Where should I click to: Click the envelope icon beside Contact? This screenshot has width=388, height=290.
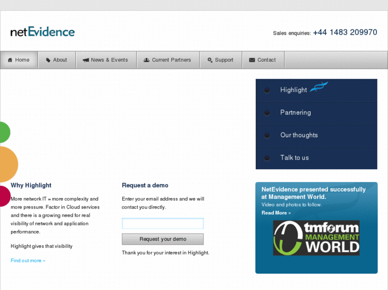click(x=252, y=60)
